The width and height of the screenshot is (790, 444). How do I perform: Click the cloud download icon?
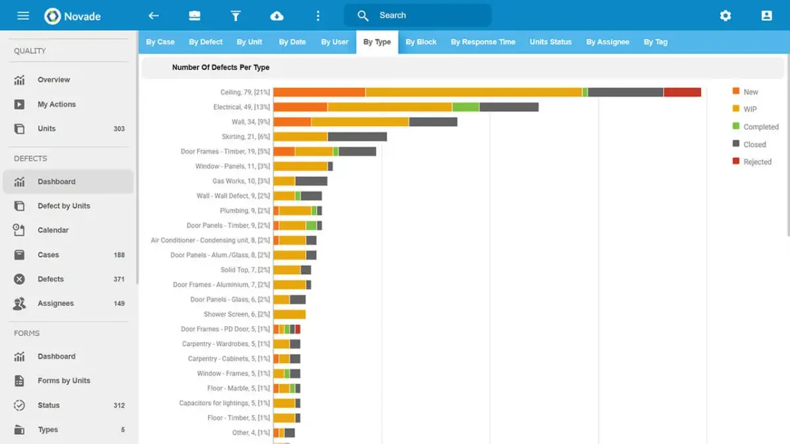[276, 16]
